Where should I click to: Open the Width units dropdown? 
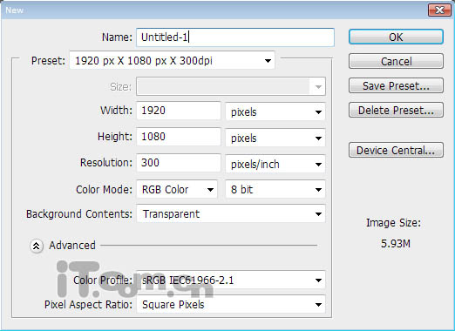pyautogui.click(x=275, y=111)
